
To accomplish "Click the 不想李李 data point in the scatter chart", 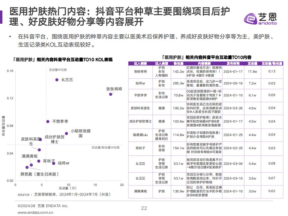I will tap(48, 121).
